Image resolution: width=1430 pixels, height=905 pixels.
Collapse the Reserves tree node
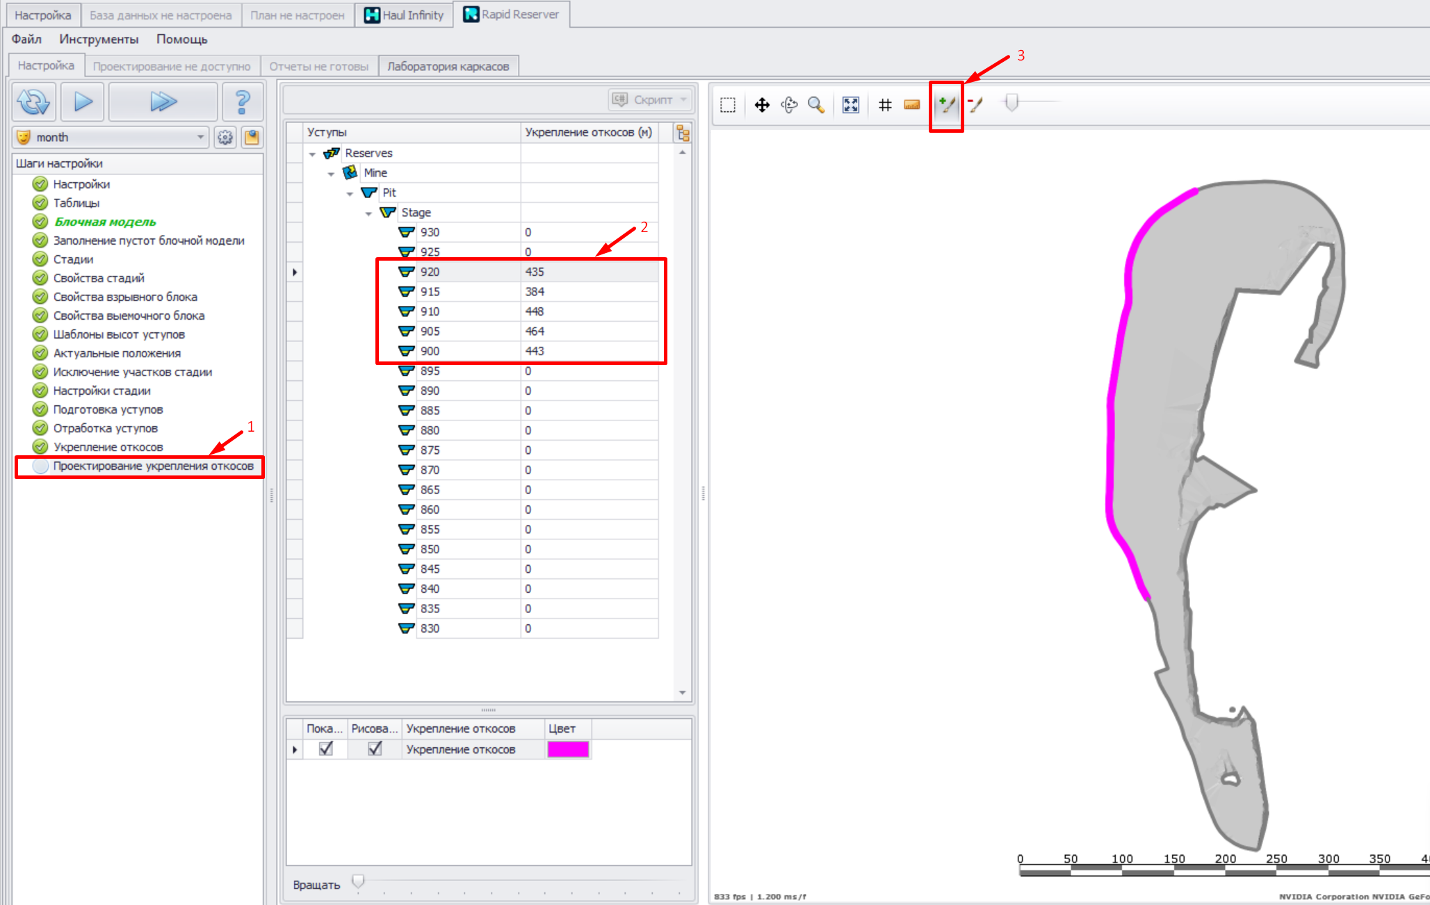point(313,154)
